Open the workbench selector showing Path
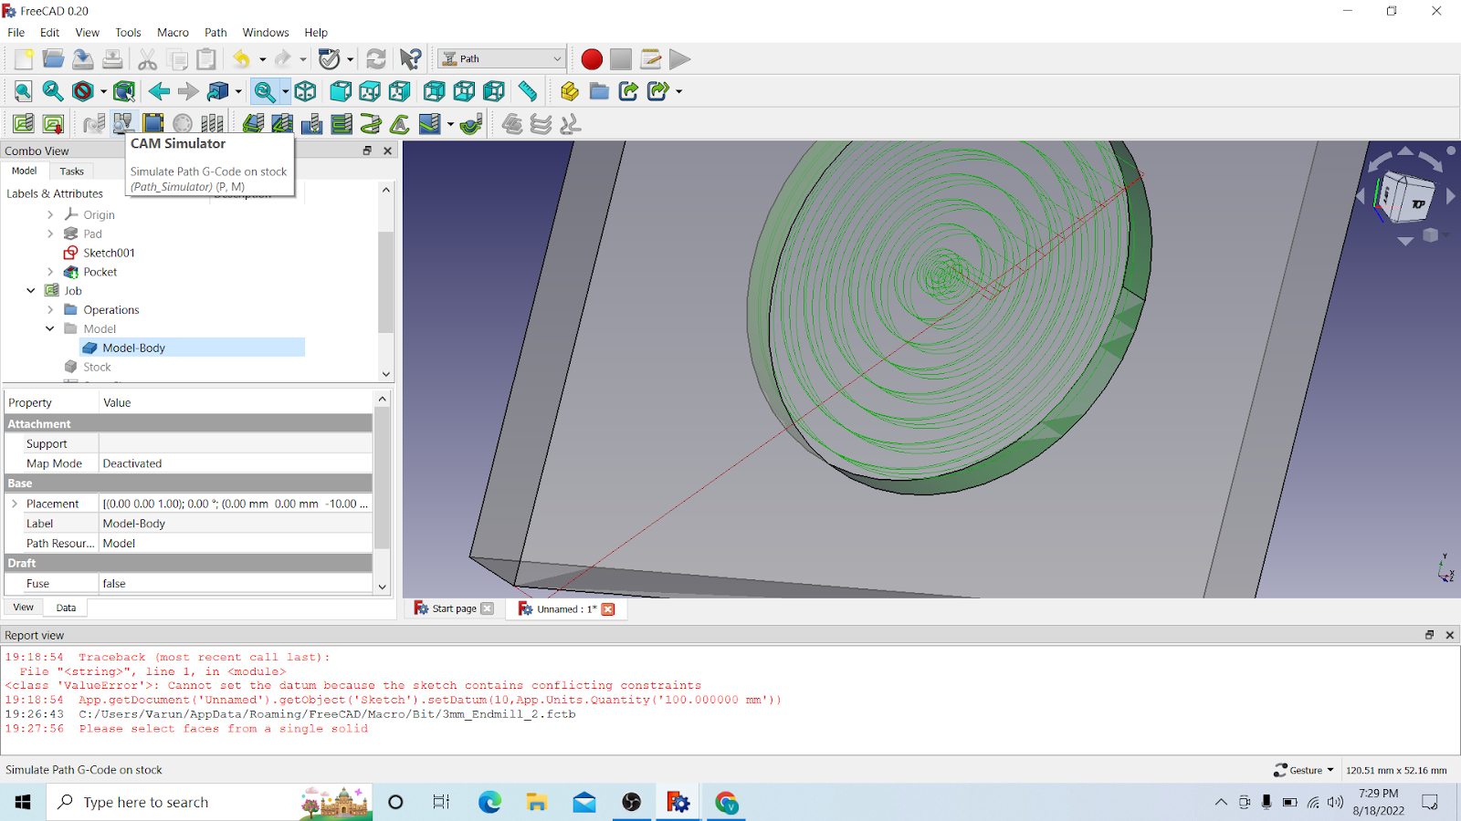The width and height of the screenshot is (1461, 821). (x=501, y=59)
